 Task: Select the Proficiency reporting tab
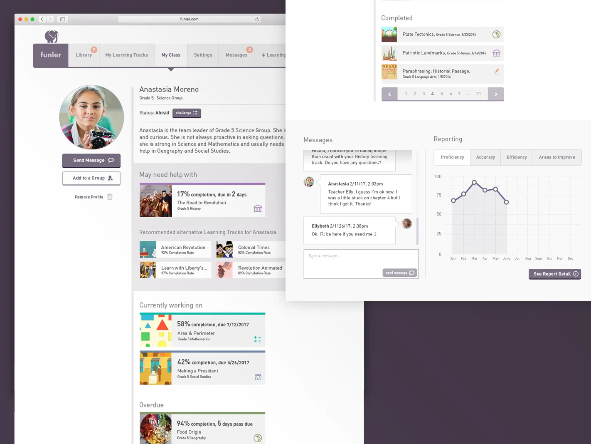(452, 157)
